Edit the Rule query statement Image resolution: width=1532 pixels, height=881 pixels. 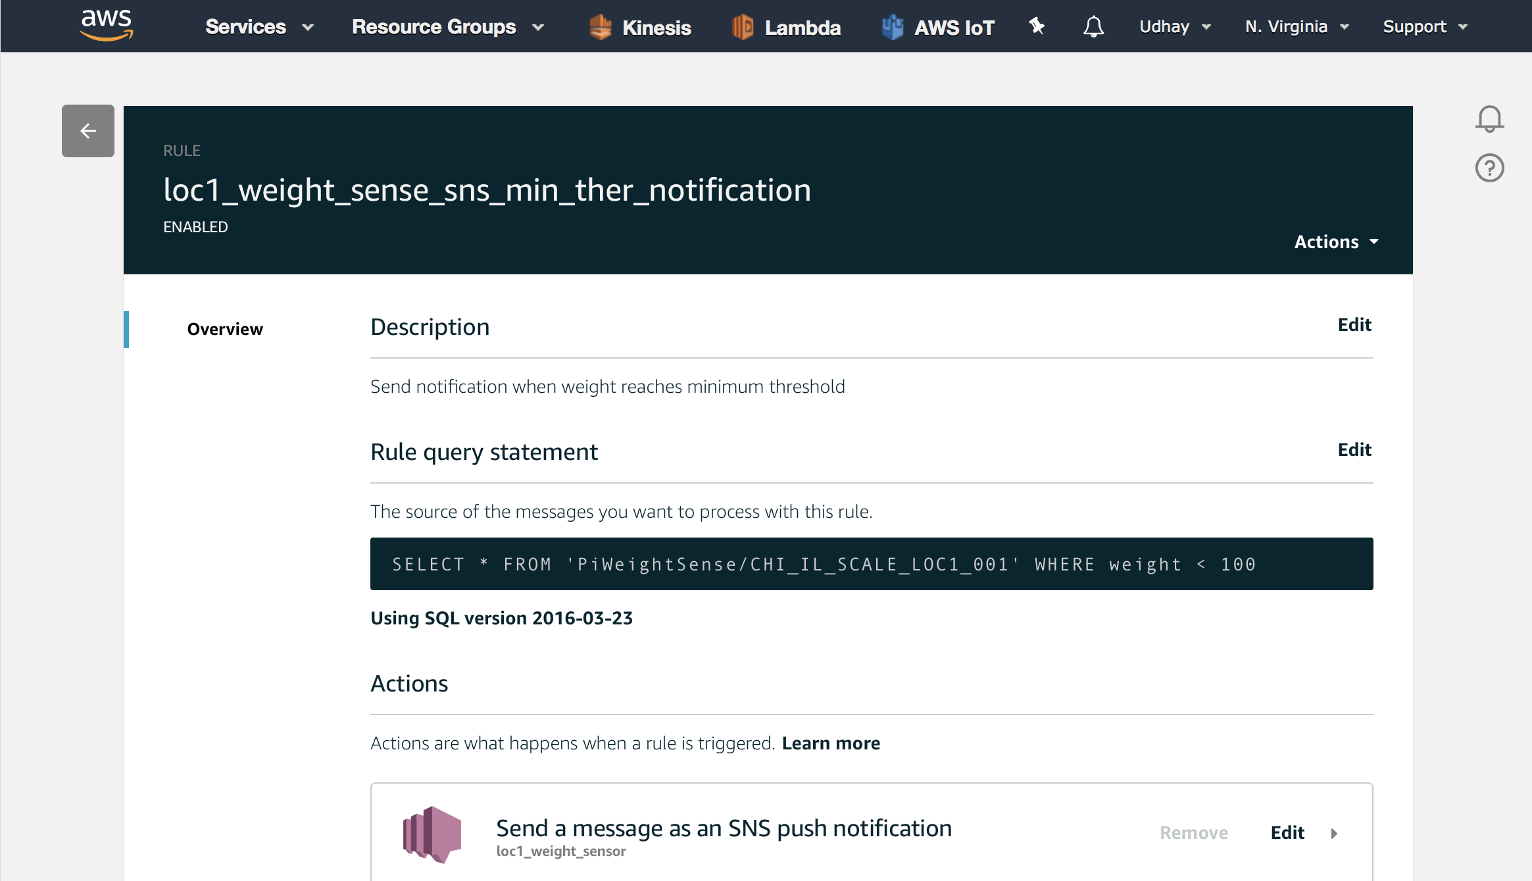pyautogui.click(x=1354, y=449)
